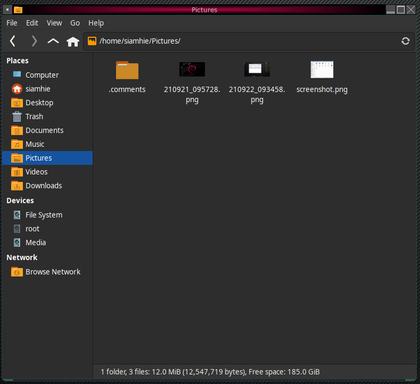Open the File menu

click(x=12, y=23)
